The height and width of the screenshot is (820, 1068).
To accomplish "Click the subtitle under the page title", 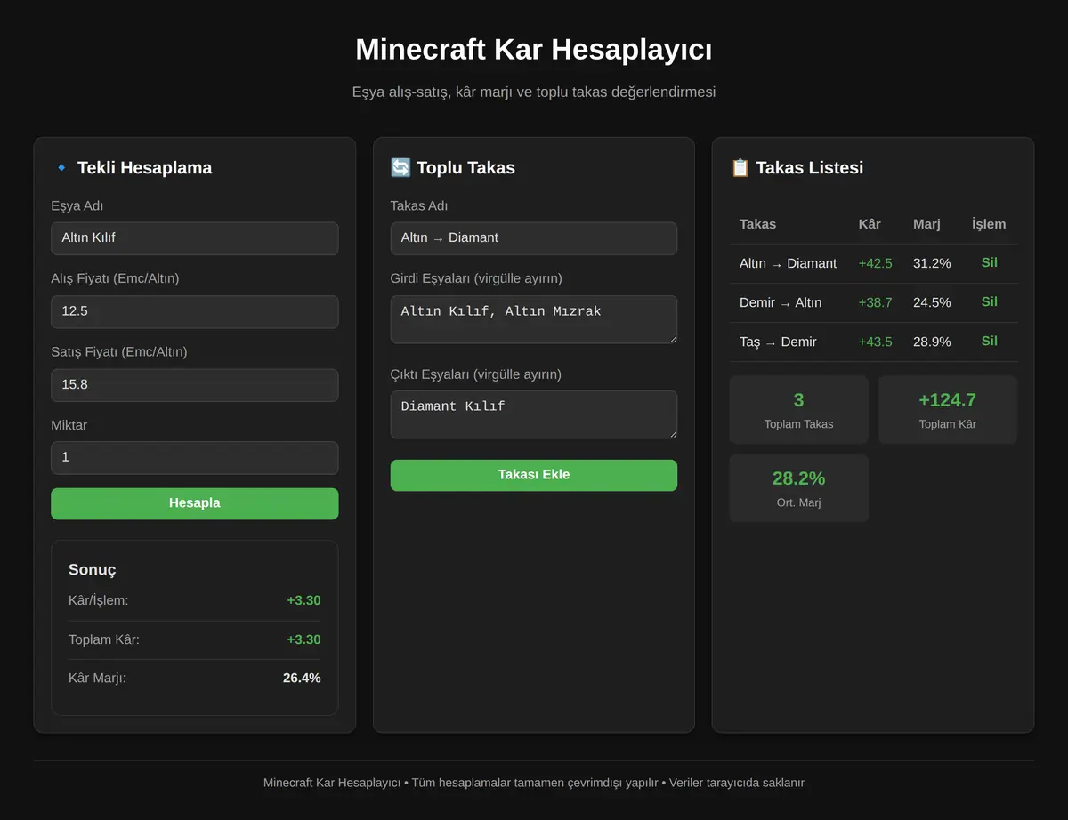I will pyautogui.click(x=533, y=92).
